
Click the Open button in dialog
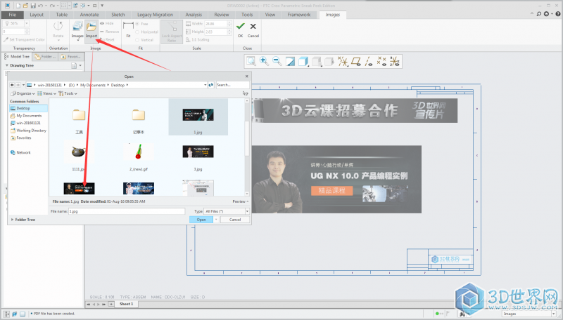click(x=201, y=220)
